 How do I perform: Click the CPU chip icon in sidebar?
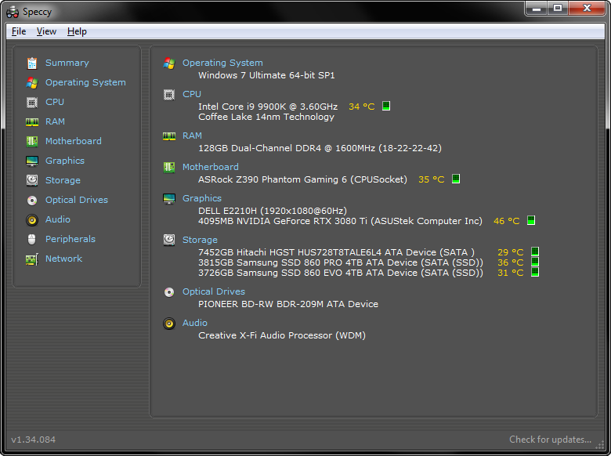pos(32,103)
